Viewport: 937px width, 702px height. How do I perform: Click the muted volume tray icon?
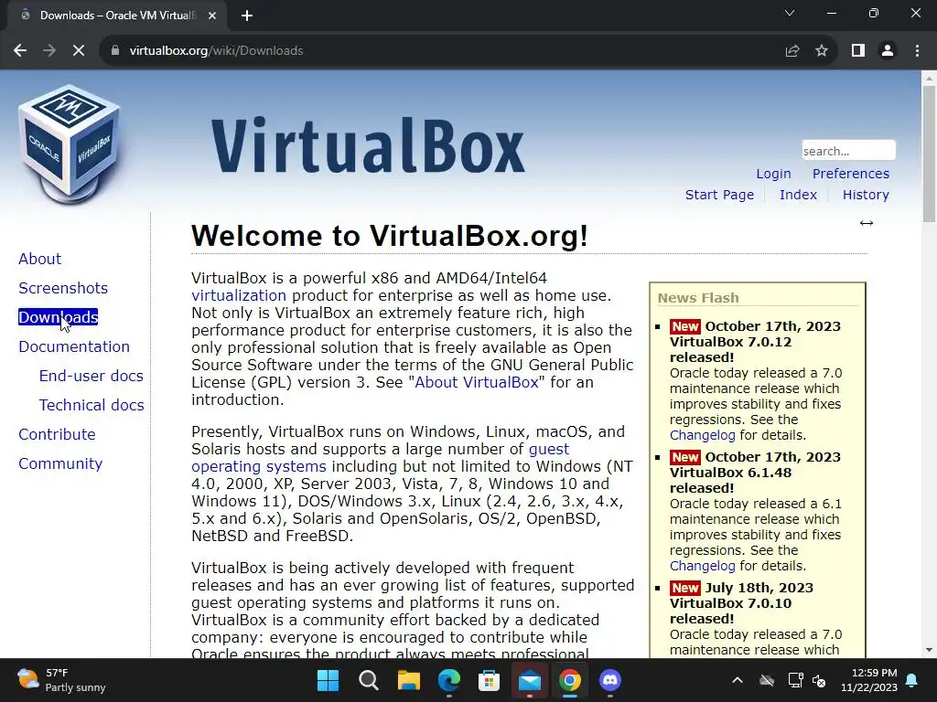click(x=819, y=680)
